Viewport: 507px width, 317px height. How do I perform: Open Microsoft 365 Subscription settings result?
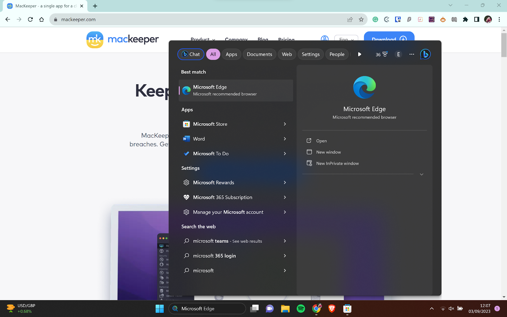coord(236,197)
